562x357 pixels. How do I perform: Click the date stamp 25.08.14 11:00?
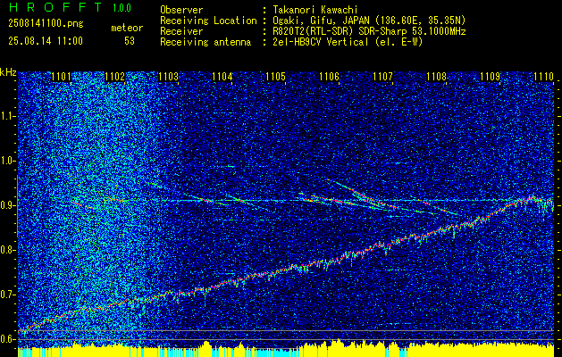pos(46,41)
